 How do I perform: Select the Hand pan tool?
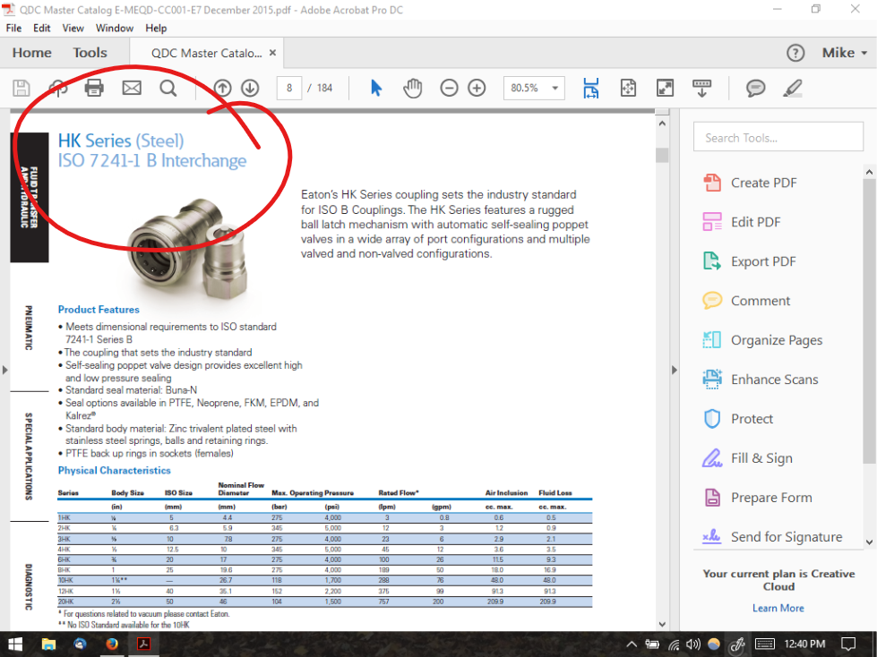point(412,88)
